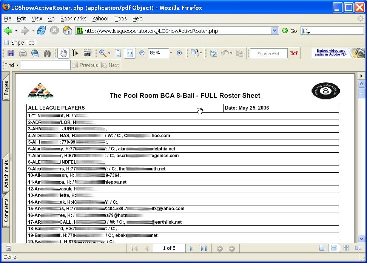Expand the URL address bar history dropdown

coord(274,31)
